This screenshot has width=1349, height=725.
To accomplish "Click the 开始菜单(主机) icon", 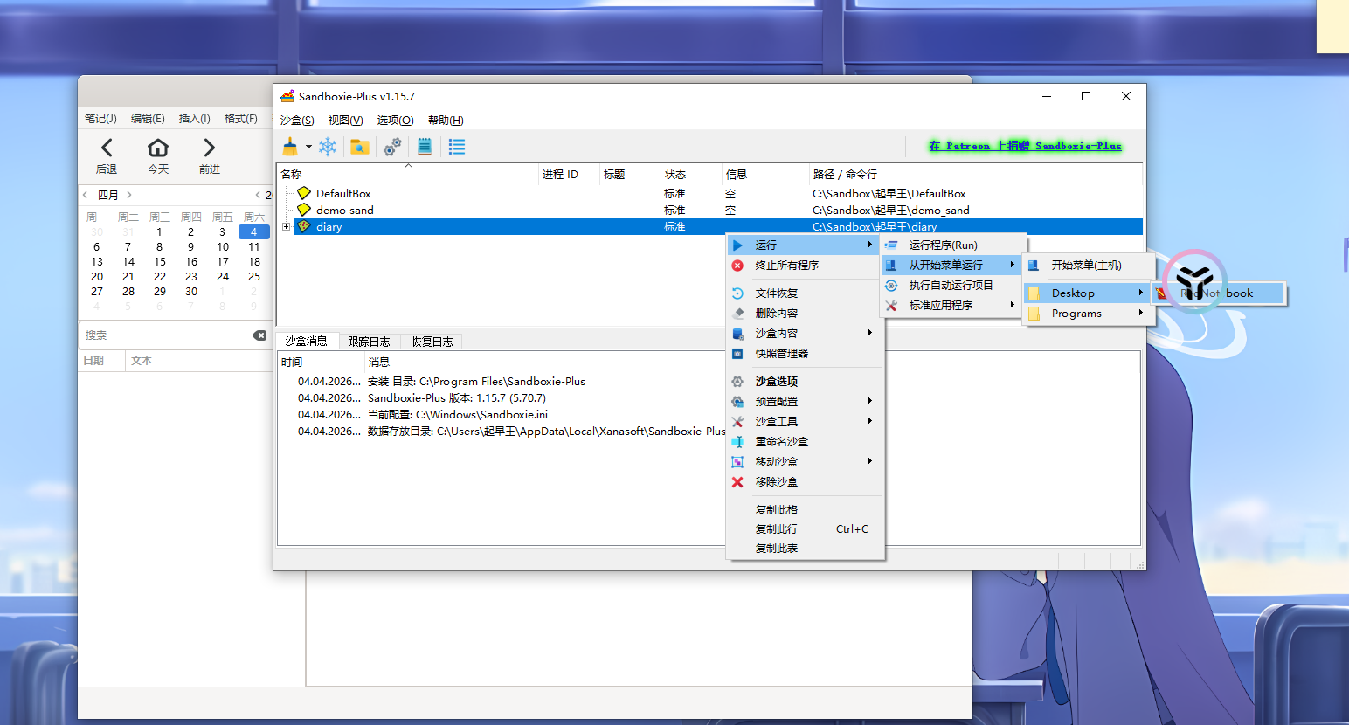I will tap(1034, 266).
